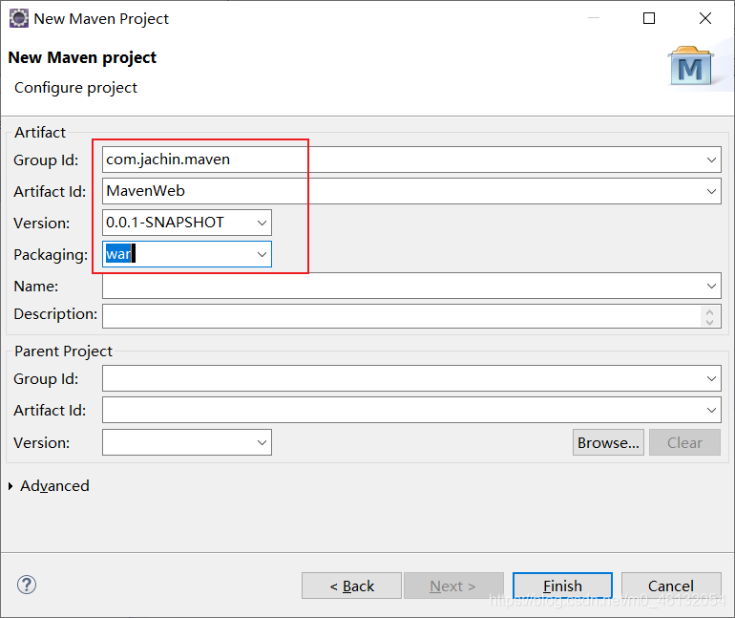Click the Browse... button
Screen dimensions: 735x618
[608, 442]
